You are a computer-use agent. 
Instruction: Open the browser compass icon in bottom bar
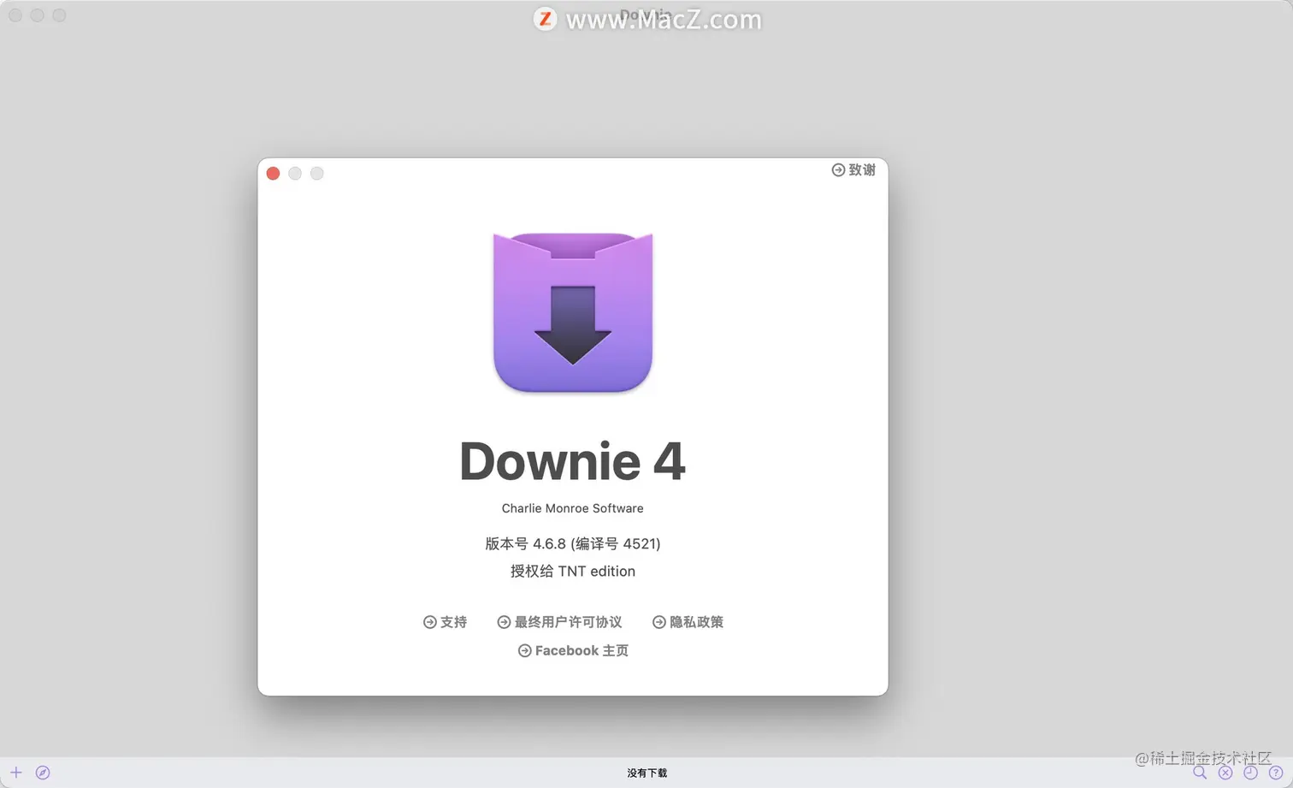coord(42,772)
